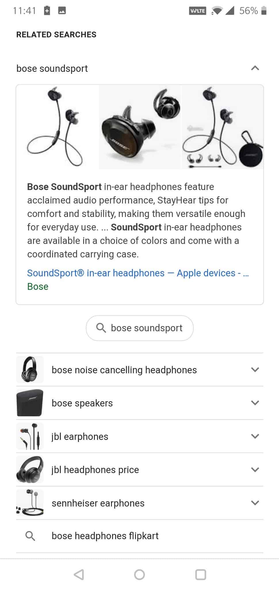Collapse the bose soundsport section

[x=255, y=68]
